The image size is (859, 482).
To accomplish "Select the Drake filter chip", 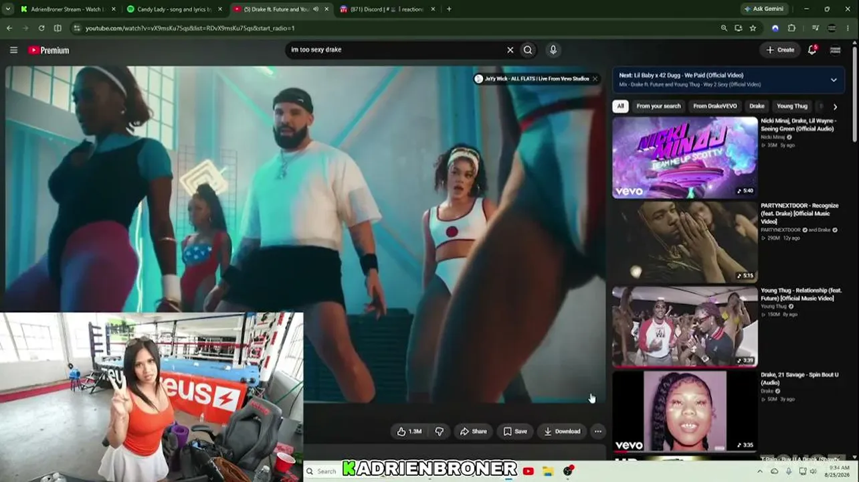I will point(757,106).
